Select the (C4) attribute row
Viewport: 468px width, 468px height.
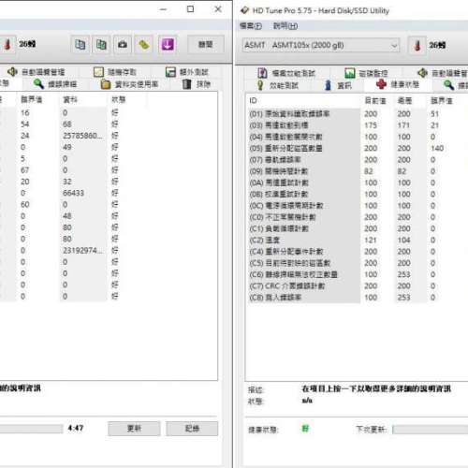pos(356,252)
